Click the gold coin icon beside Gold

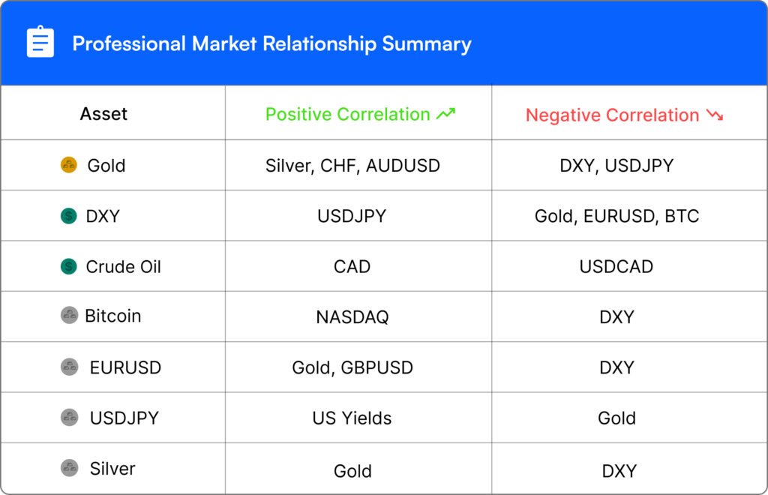click(68, 165)
